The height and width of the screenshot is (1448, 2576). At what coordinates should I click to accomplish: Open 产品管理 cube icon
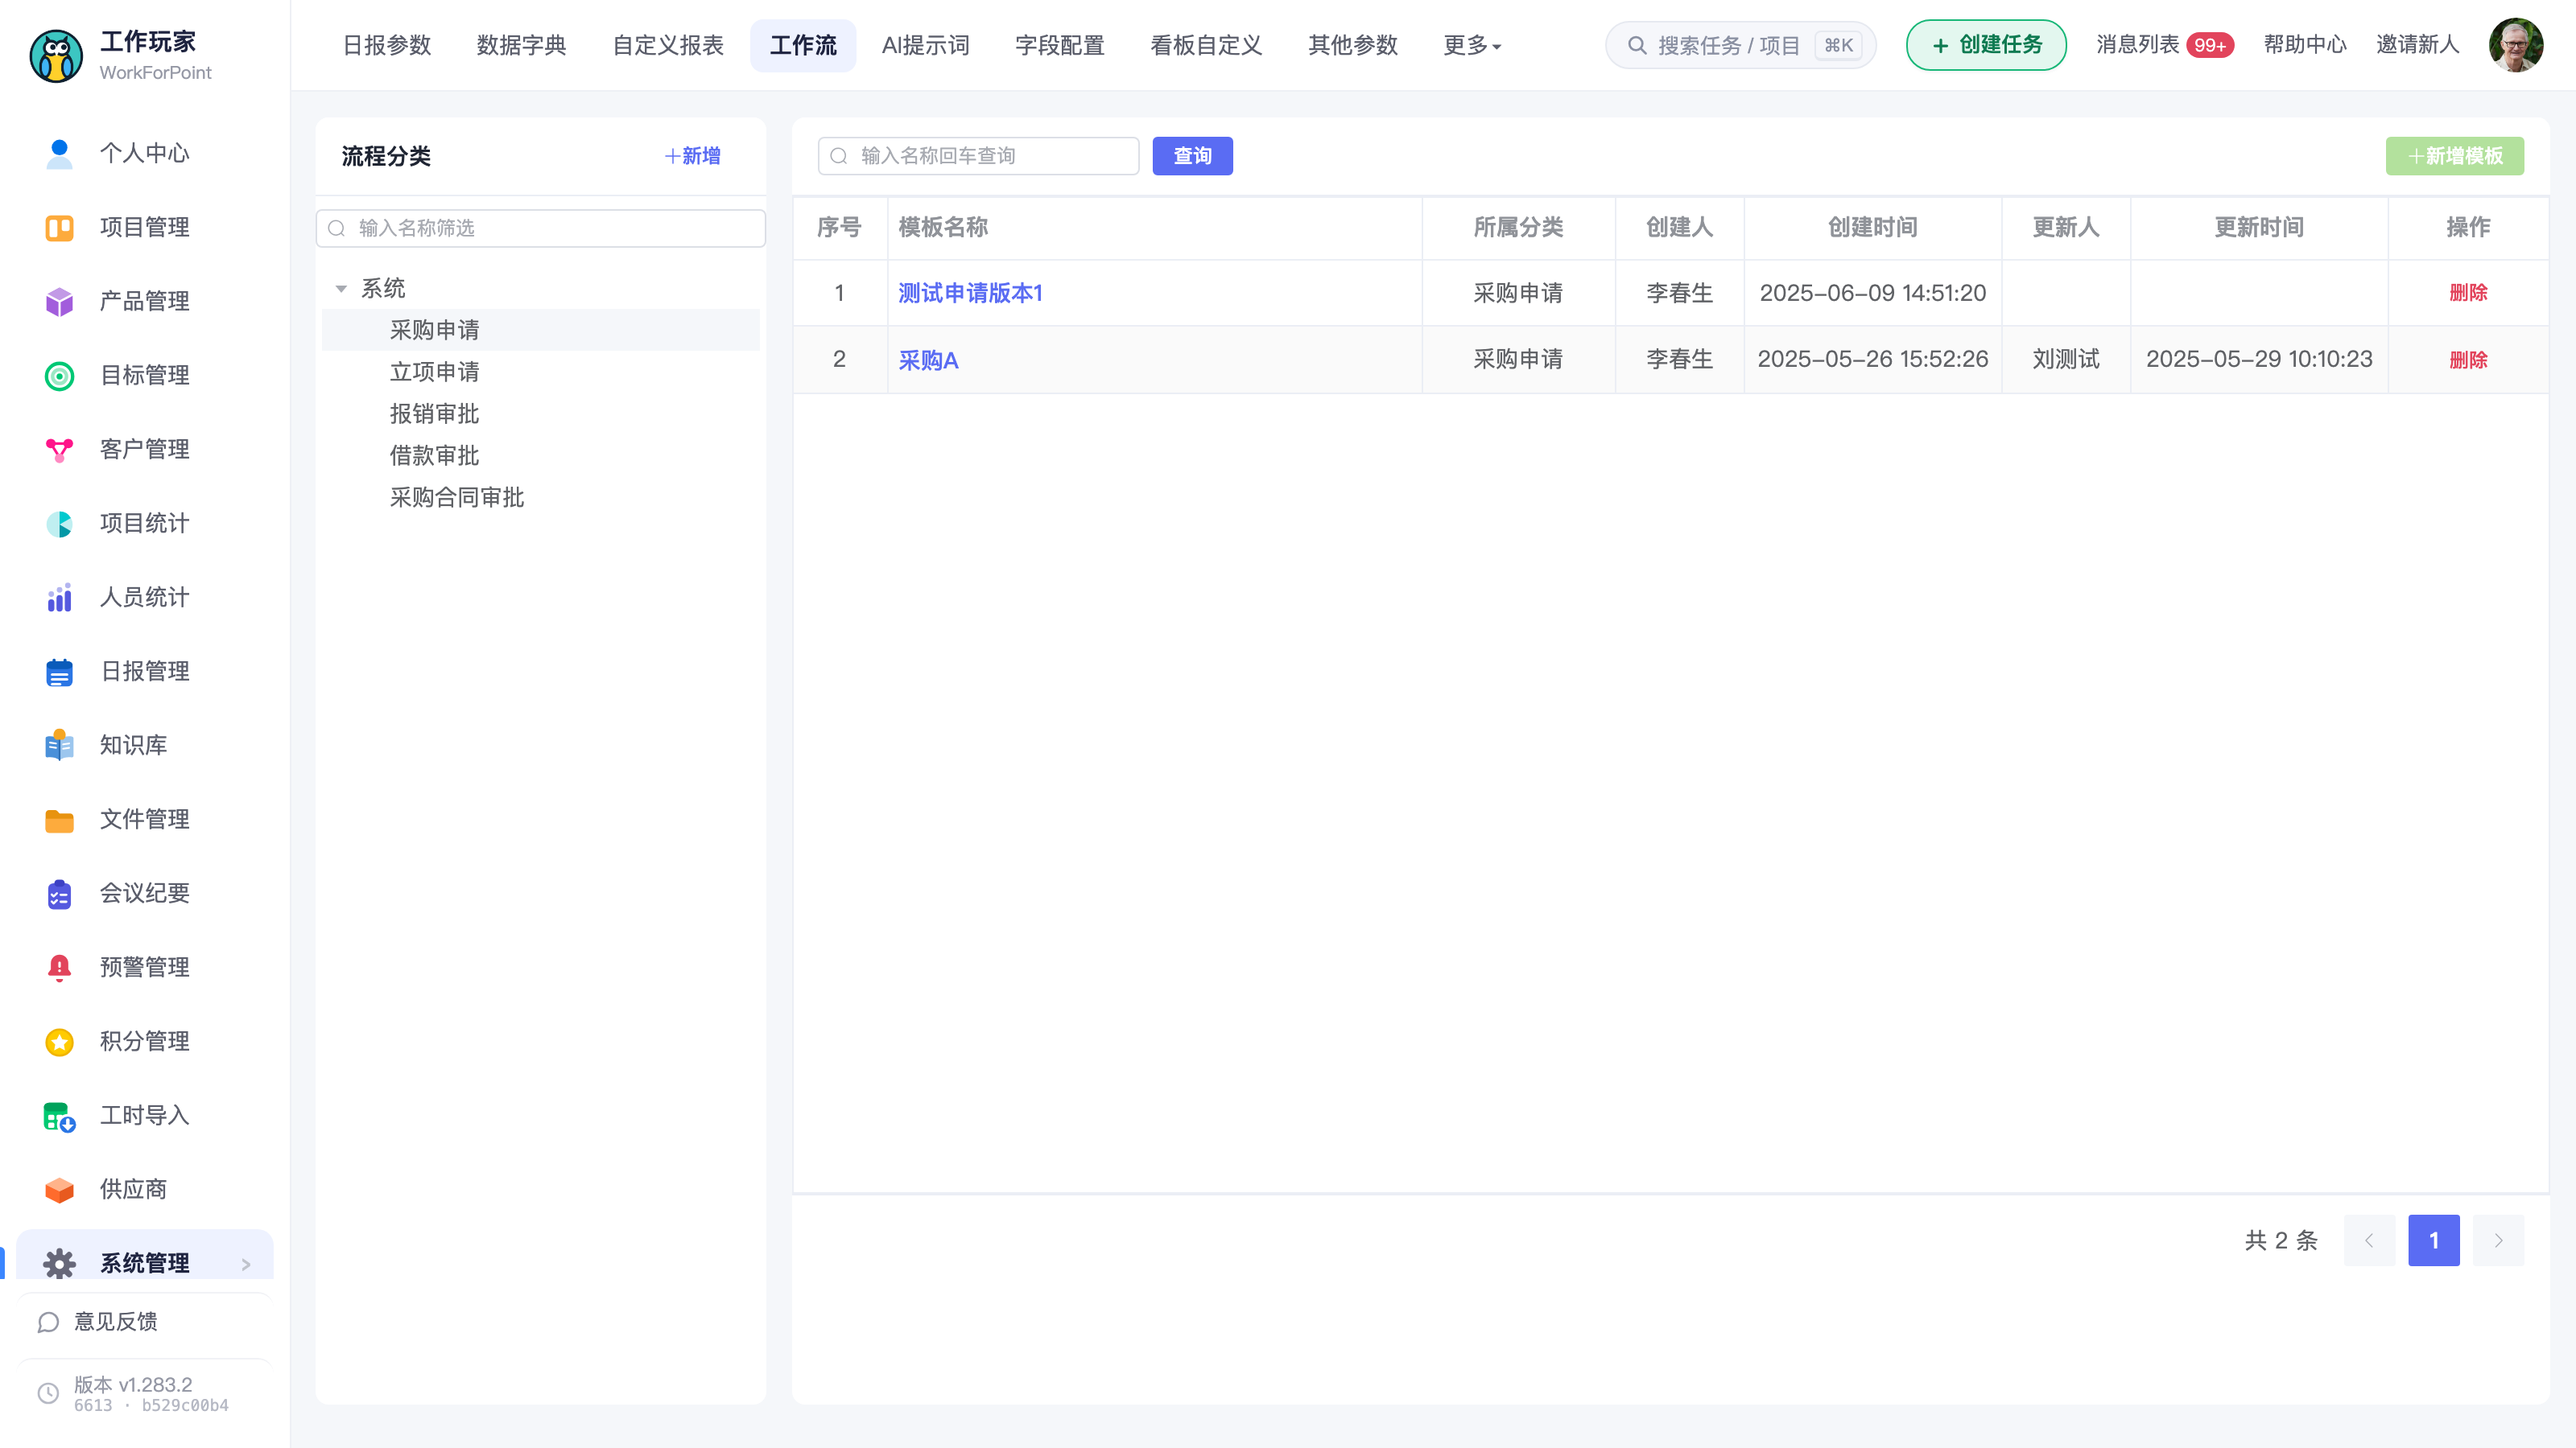pyautogui.click(x=59, y=302)
